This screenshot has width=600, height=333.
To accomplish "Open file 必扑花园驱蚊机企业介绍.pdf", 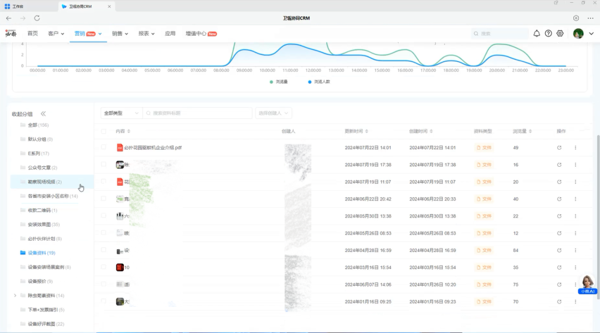I will pos(153,148).
